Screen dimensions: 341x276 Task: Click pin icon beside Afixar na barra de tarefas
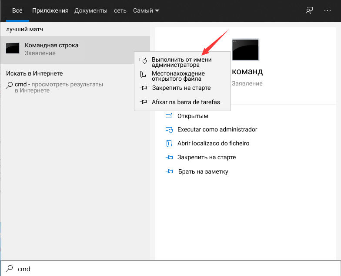[143, 102]
